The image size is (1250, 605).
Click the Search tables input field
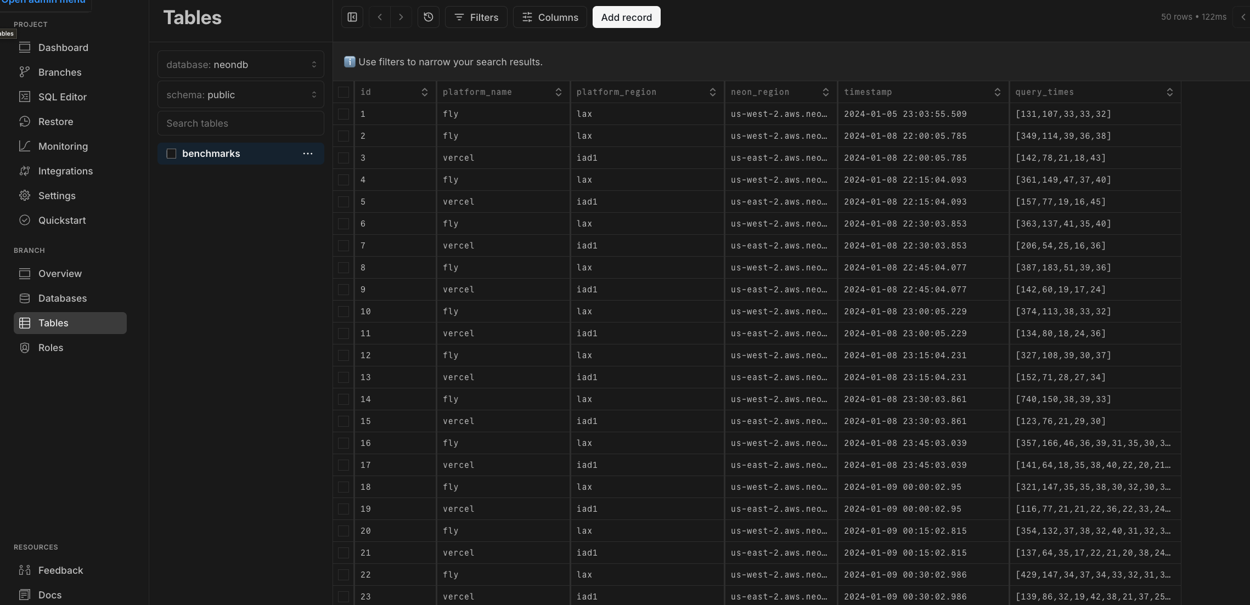[240, 123]
